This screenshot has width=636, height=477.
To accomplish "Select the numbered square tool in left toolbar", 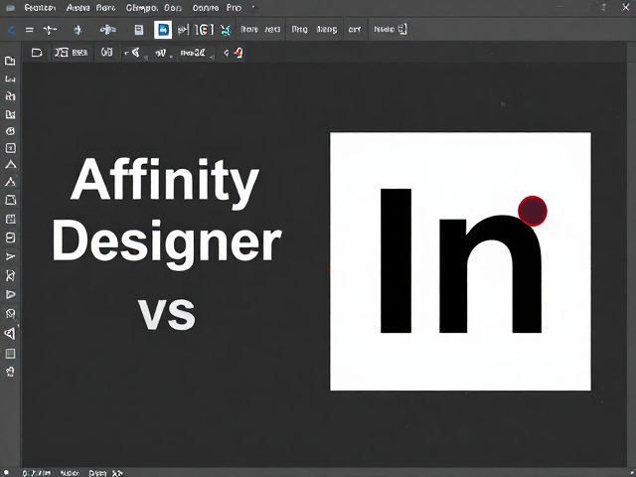I will [11, 148].
